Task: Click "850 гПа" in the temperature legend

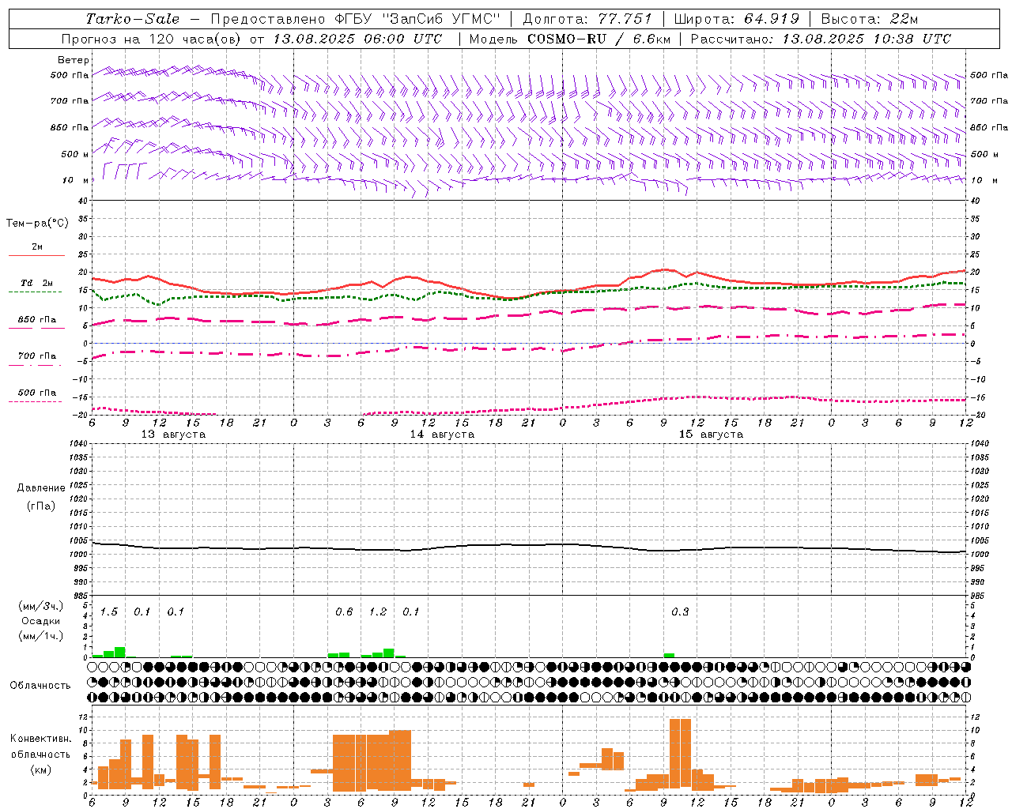Action: click(x=37, y=320)
